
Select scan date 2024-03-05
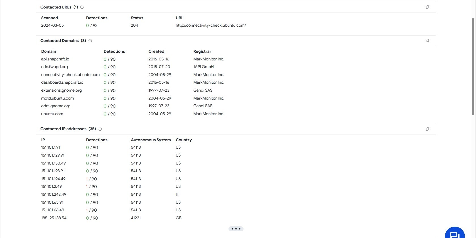[x=52, y=25]
